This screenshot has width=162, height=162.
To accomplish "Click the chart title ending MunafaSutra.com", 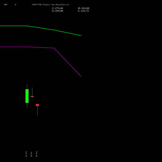I will coord(50,5).
